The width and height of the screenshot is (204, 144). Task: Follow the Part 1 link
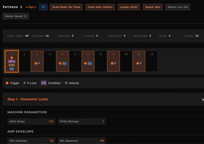click(x=31, y=7)
